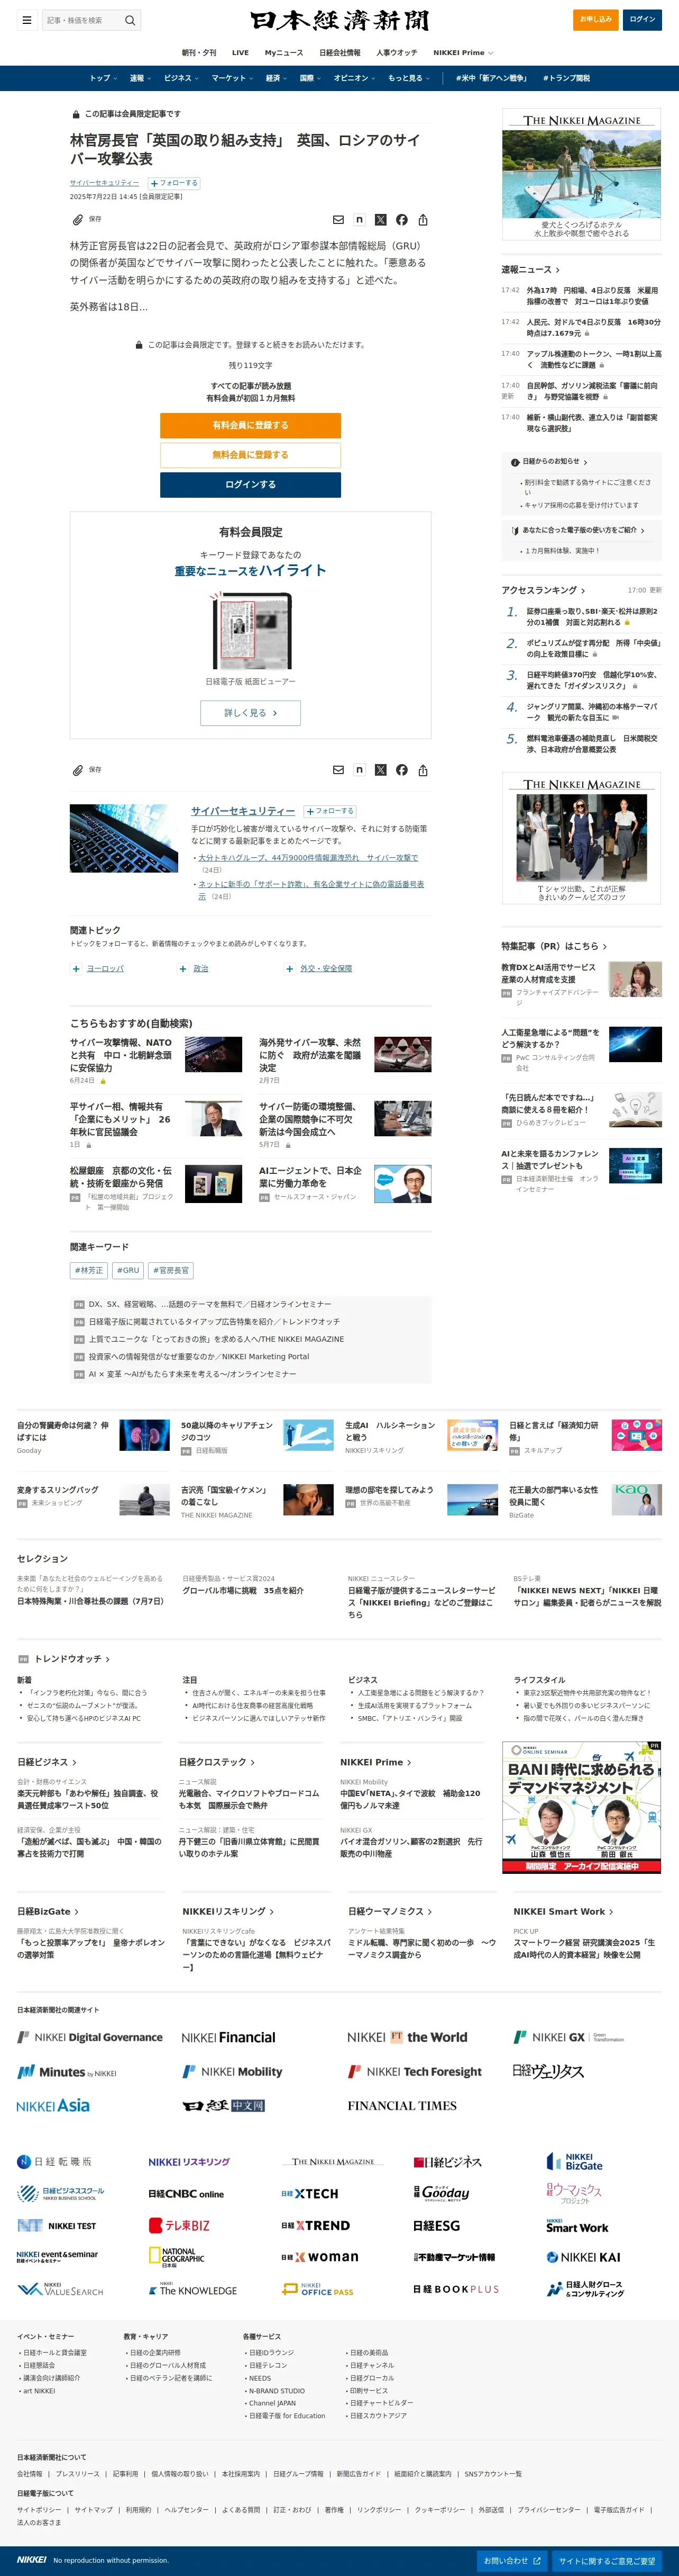Click the save clip icon under the headline
This screenshot has width=679, height=2576.
[78, 219]
